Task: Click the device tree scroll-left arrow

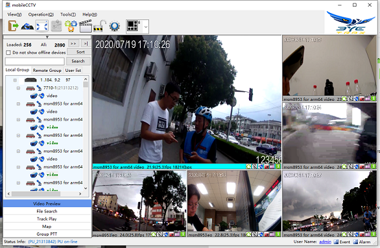Action: pos(8,194)
